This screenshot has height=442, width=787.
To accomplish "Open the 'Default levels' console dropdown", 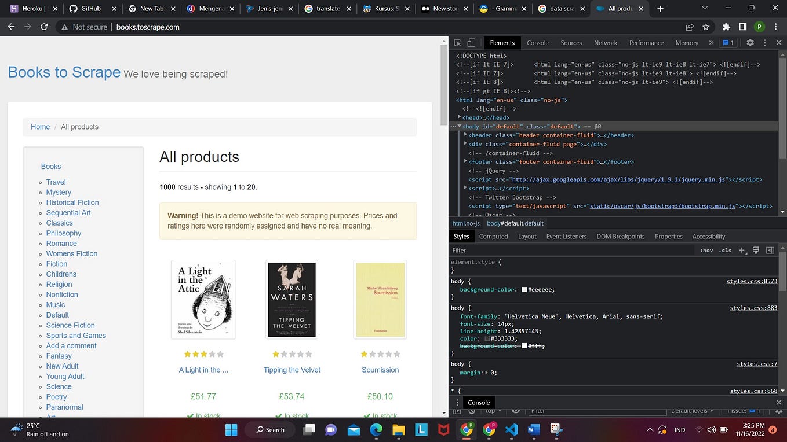I will pyautogui.click(x=691, y=411).
